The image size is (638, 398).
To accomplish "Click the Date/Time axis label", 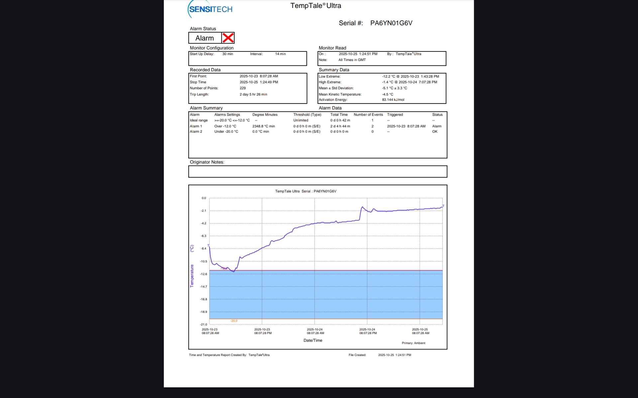I will click(313, 340).
